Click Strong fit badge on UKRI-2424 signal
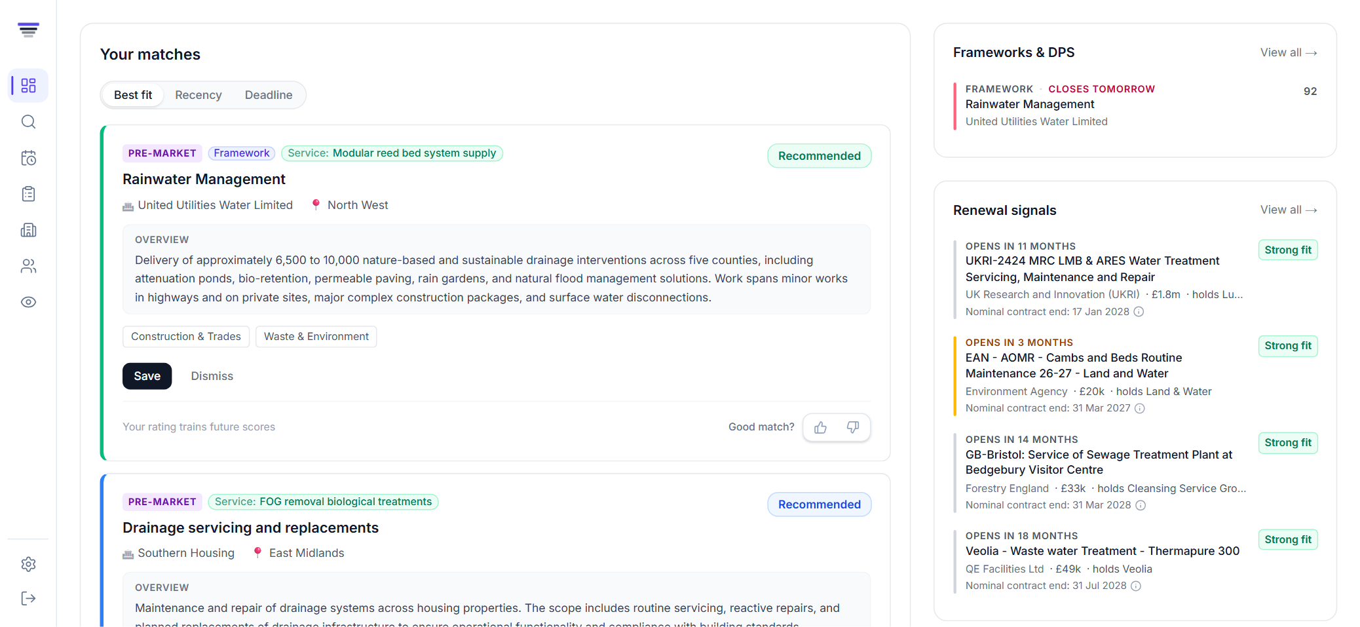This screenshot has width=1360, height=627. 1288,250
